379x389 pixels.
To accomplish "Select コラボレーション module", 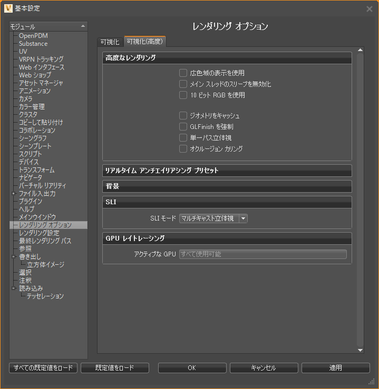I will pyautogui.click(x=37, y=130).
